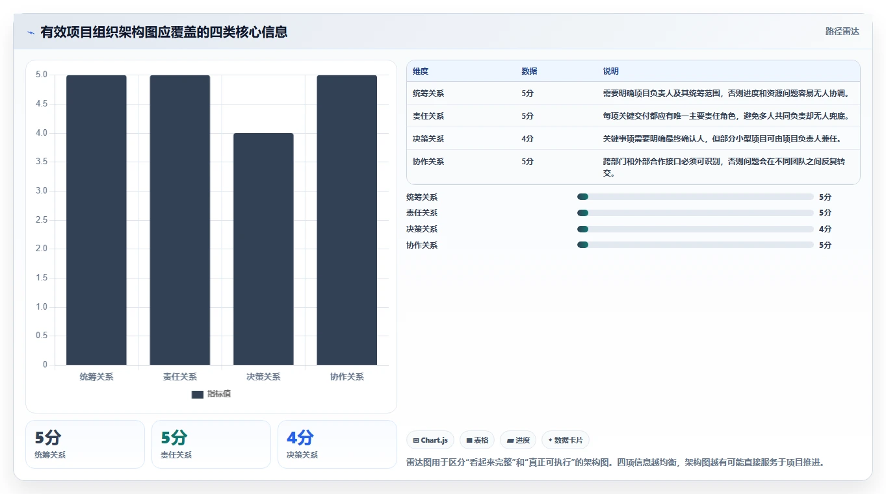This screenshot has height=494, width=886.
Task: Click the 指标值 legend color box
Action: coord(198,394)
